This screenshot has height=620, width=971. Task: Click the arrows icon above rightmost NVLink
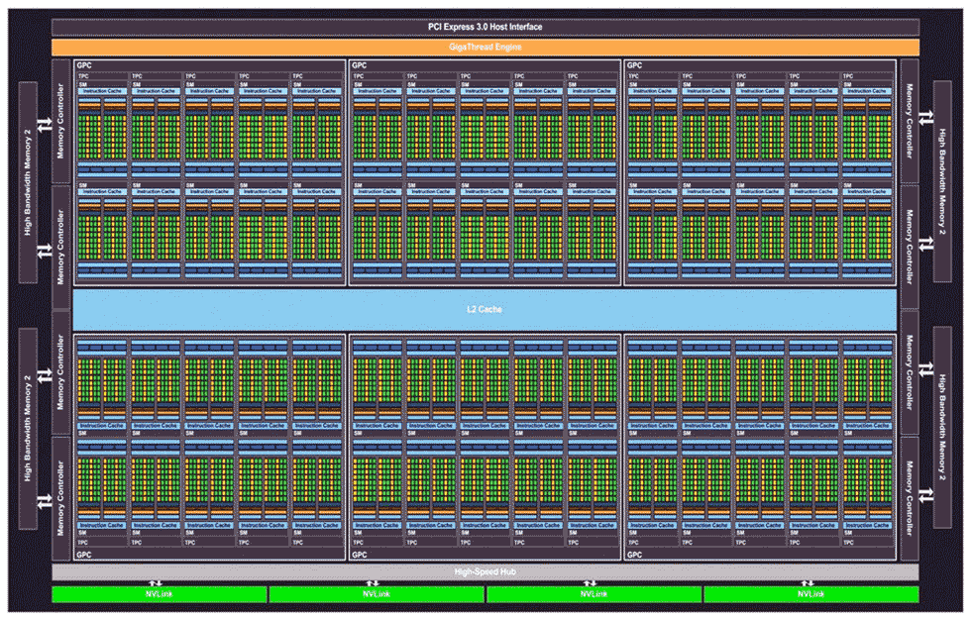[809, 582]
